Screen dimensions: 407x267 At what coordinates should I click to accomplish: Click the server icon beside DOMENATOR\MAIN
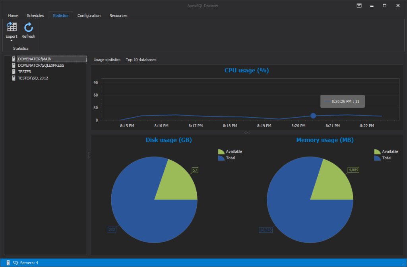click(13, 58)
